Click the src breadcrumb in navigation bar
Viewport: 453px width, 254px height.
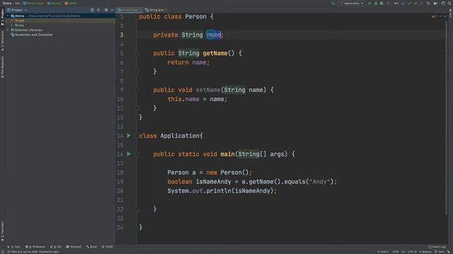point(17,4)
